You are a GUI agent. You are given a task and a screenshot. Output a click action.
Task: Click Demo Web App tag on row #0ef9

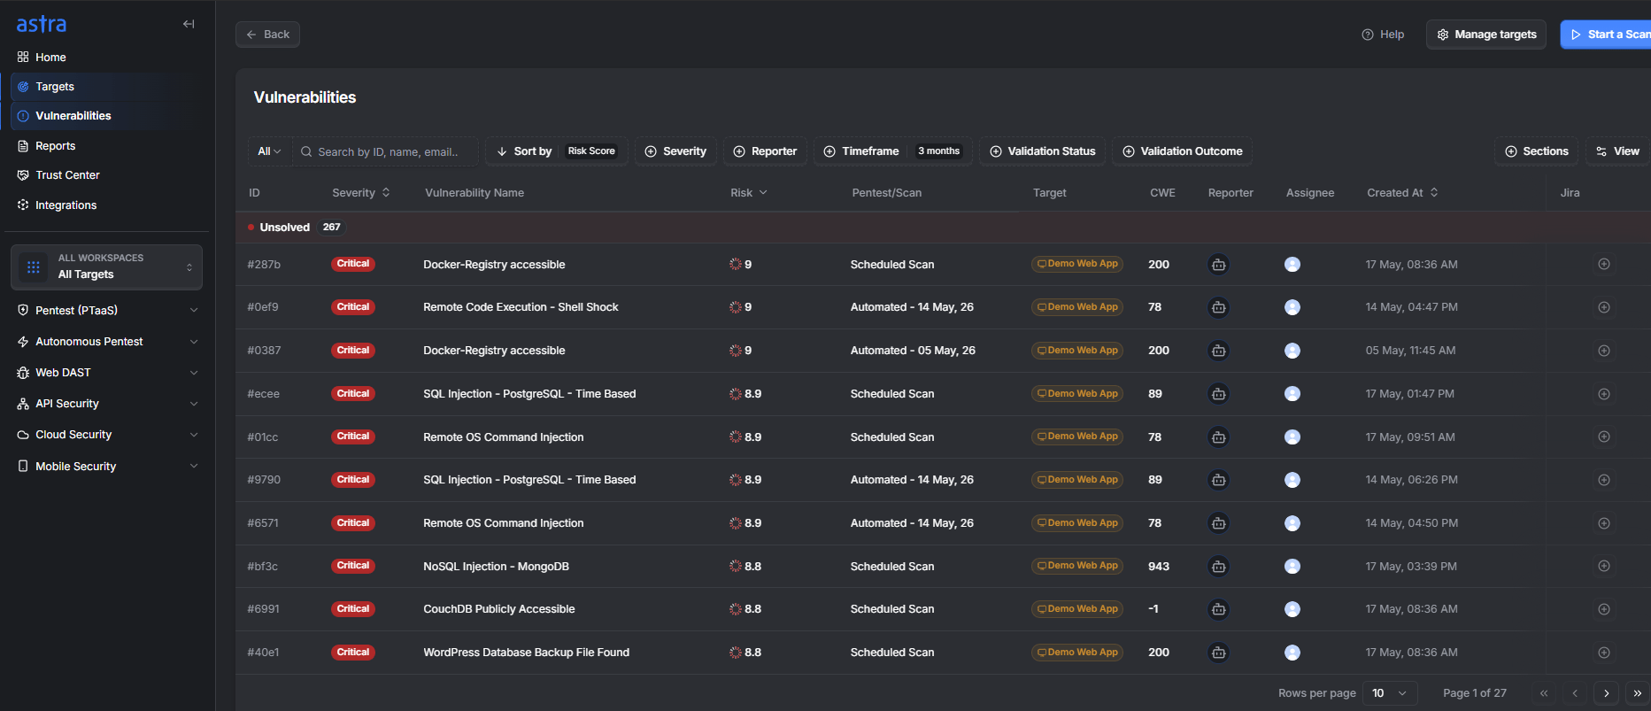pos(1077,307)
